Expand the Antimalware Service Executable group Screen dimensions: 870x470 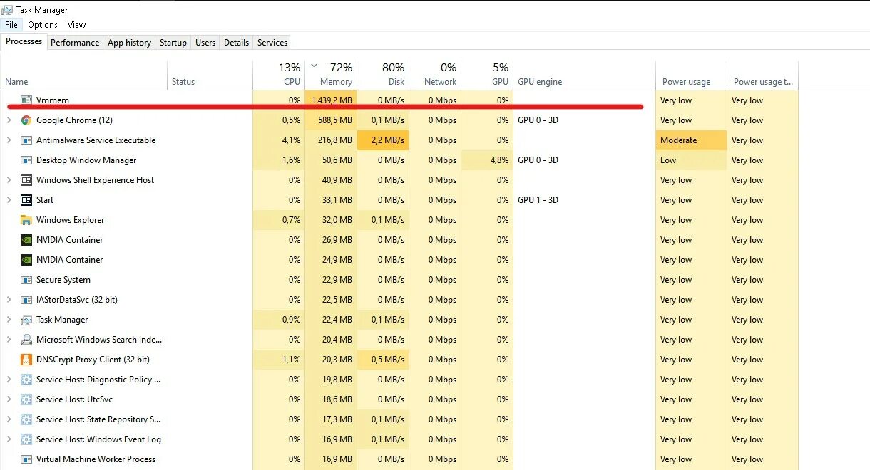click(x=9, y=140)
